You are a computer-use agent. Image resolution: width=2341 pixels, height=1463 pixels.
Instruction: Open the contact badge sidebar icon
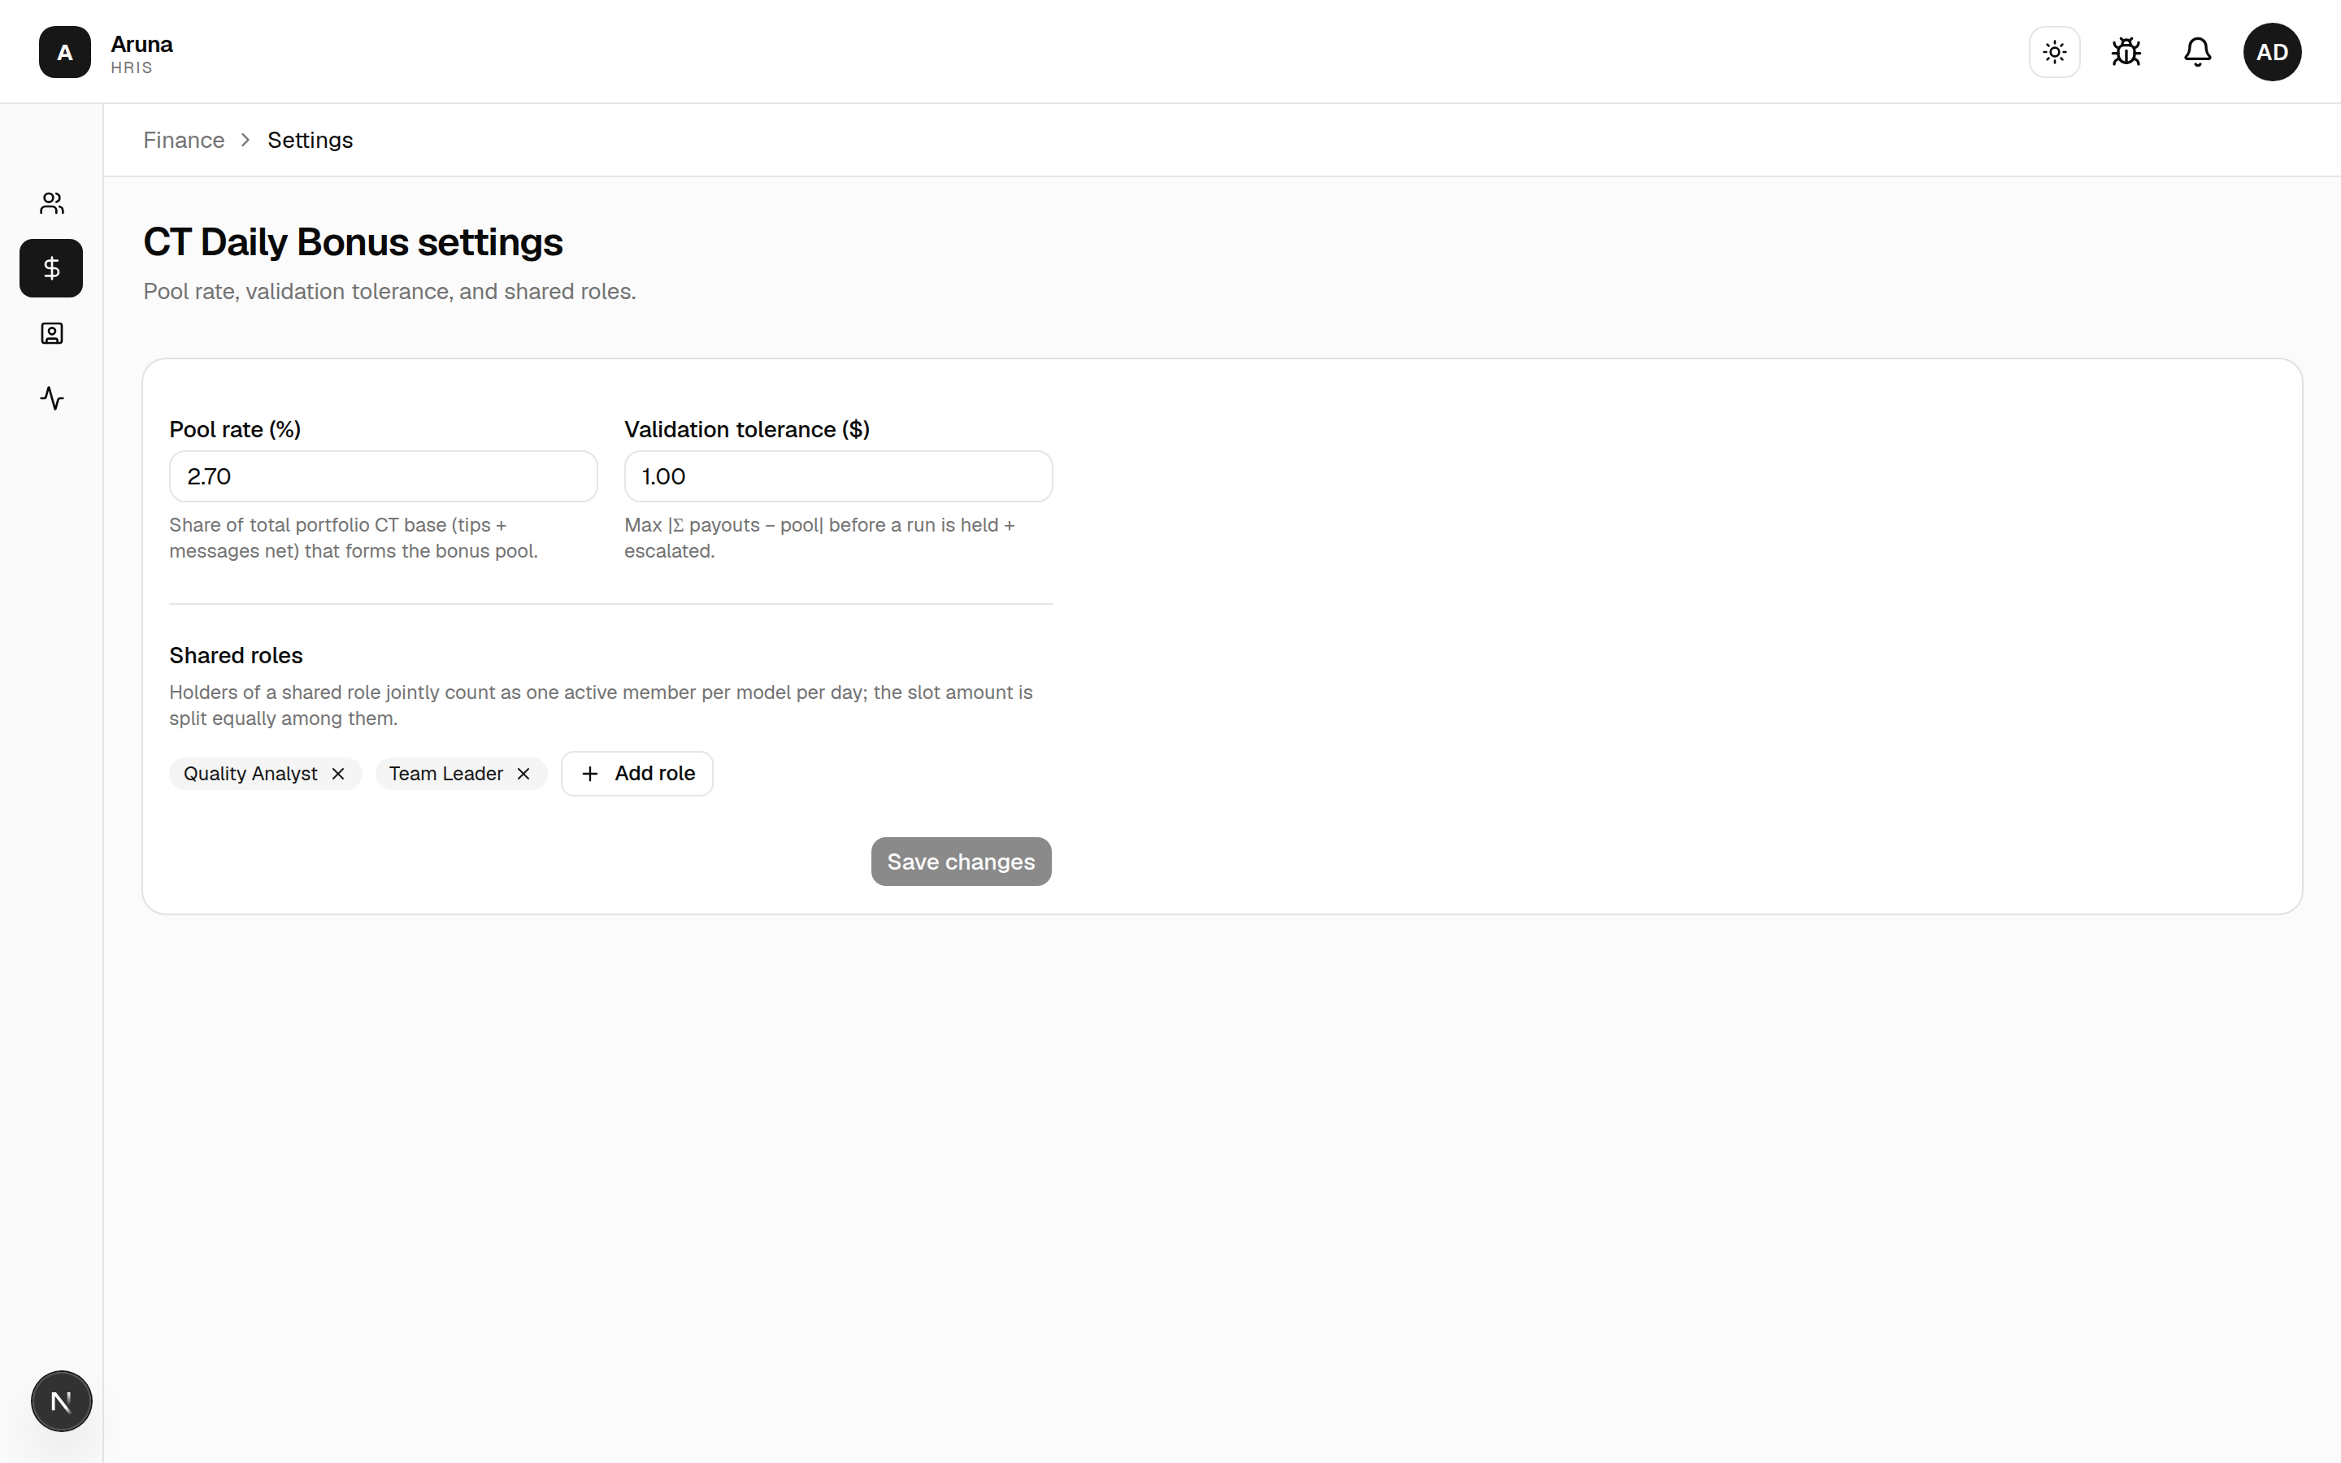51,334
